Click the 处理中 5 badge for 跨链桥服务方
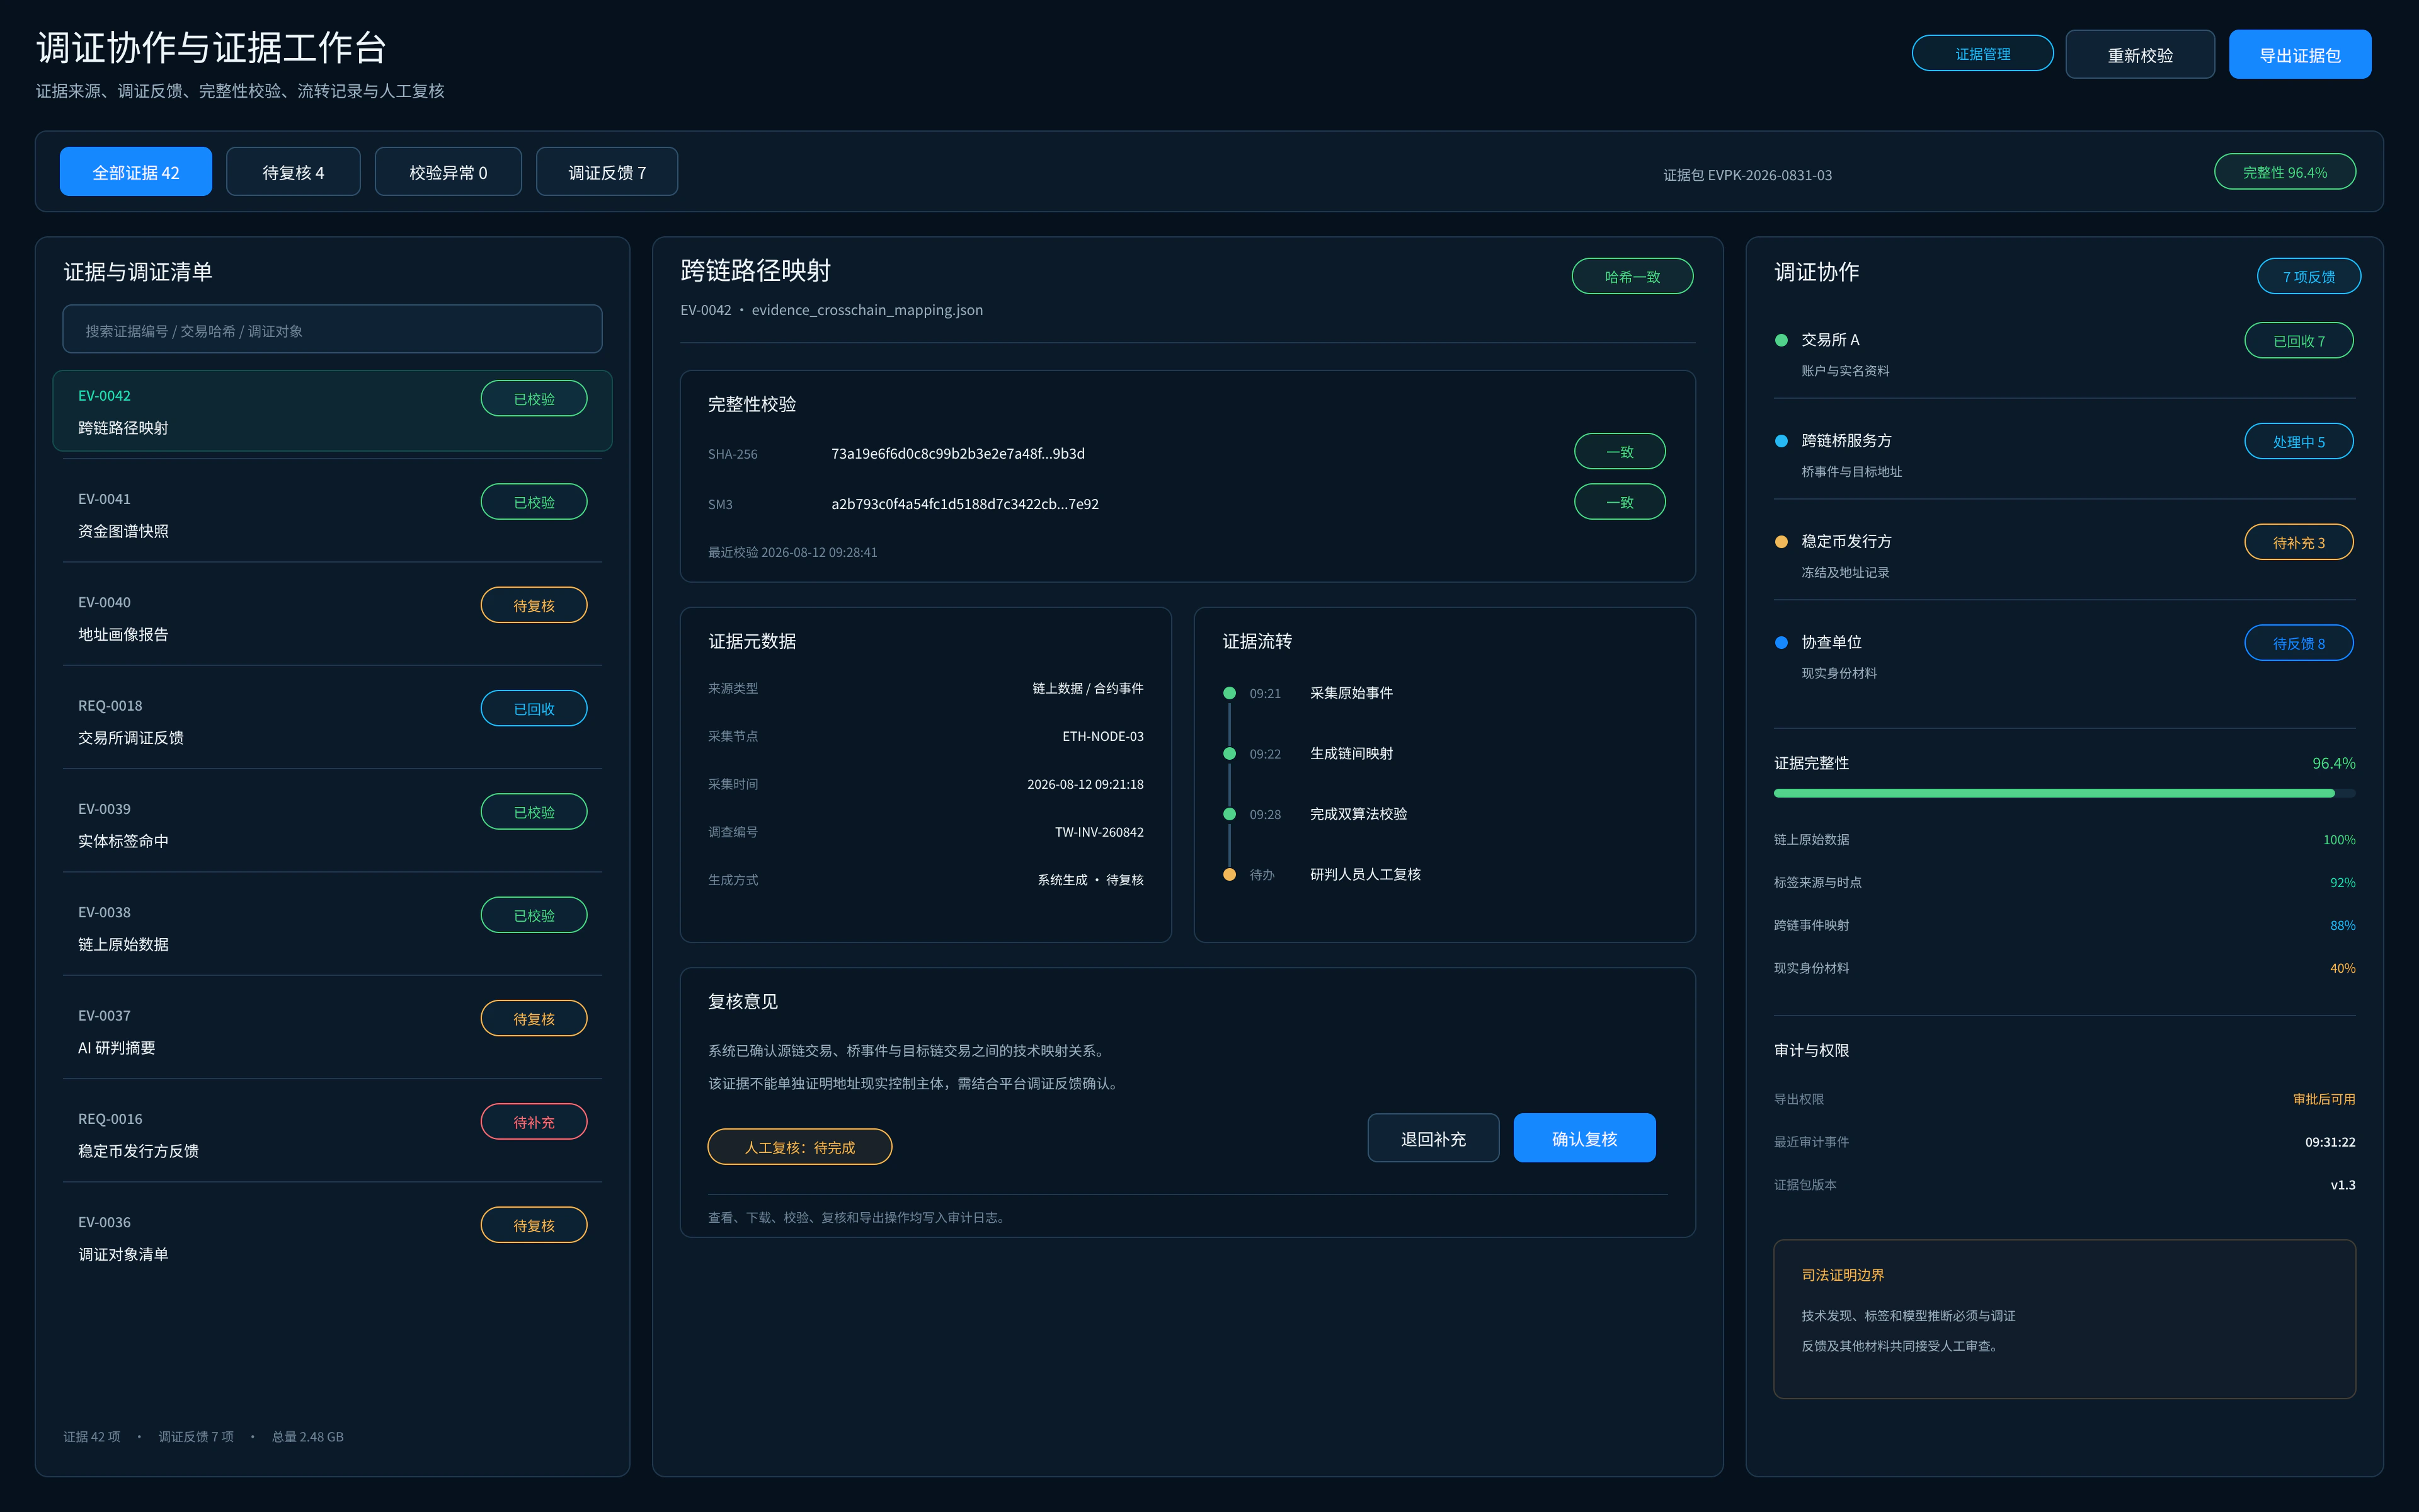 click(x=2298, y=442)
